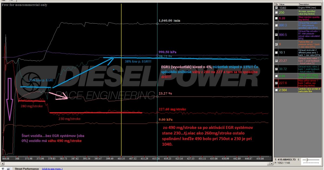Click the Description column header
The height and width of the screenshot is (170, 324).
[310, 4]
